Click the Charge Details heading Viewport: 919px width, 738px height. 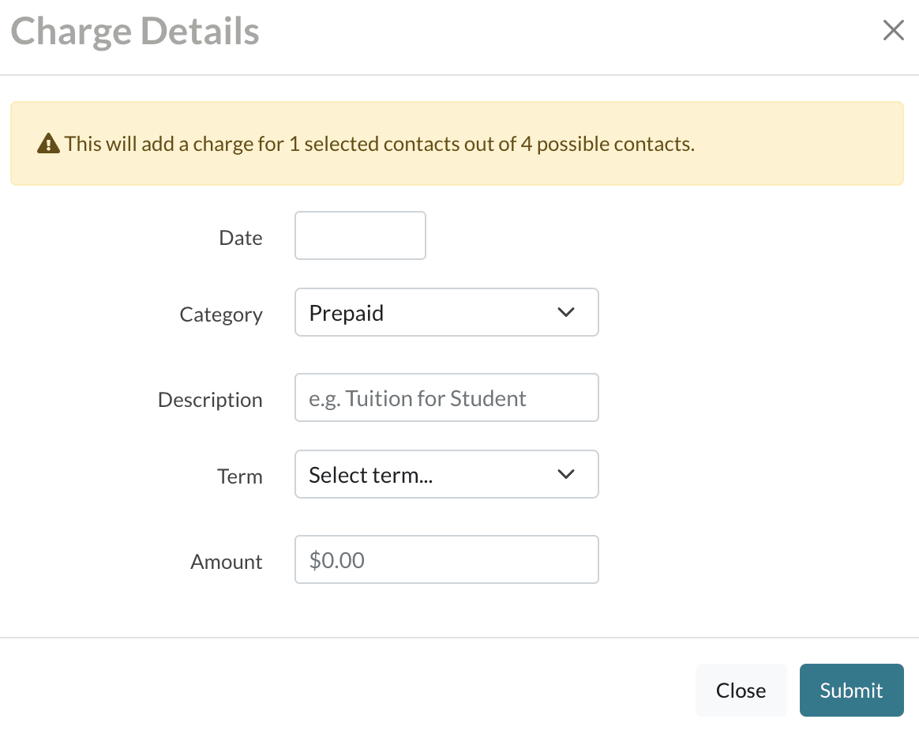coord(135,32)
